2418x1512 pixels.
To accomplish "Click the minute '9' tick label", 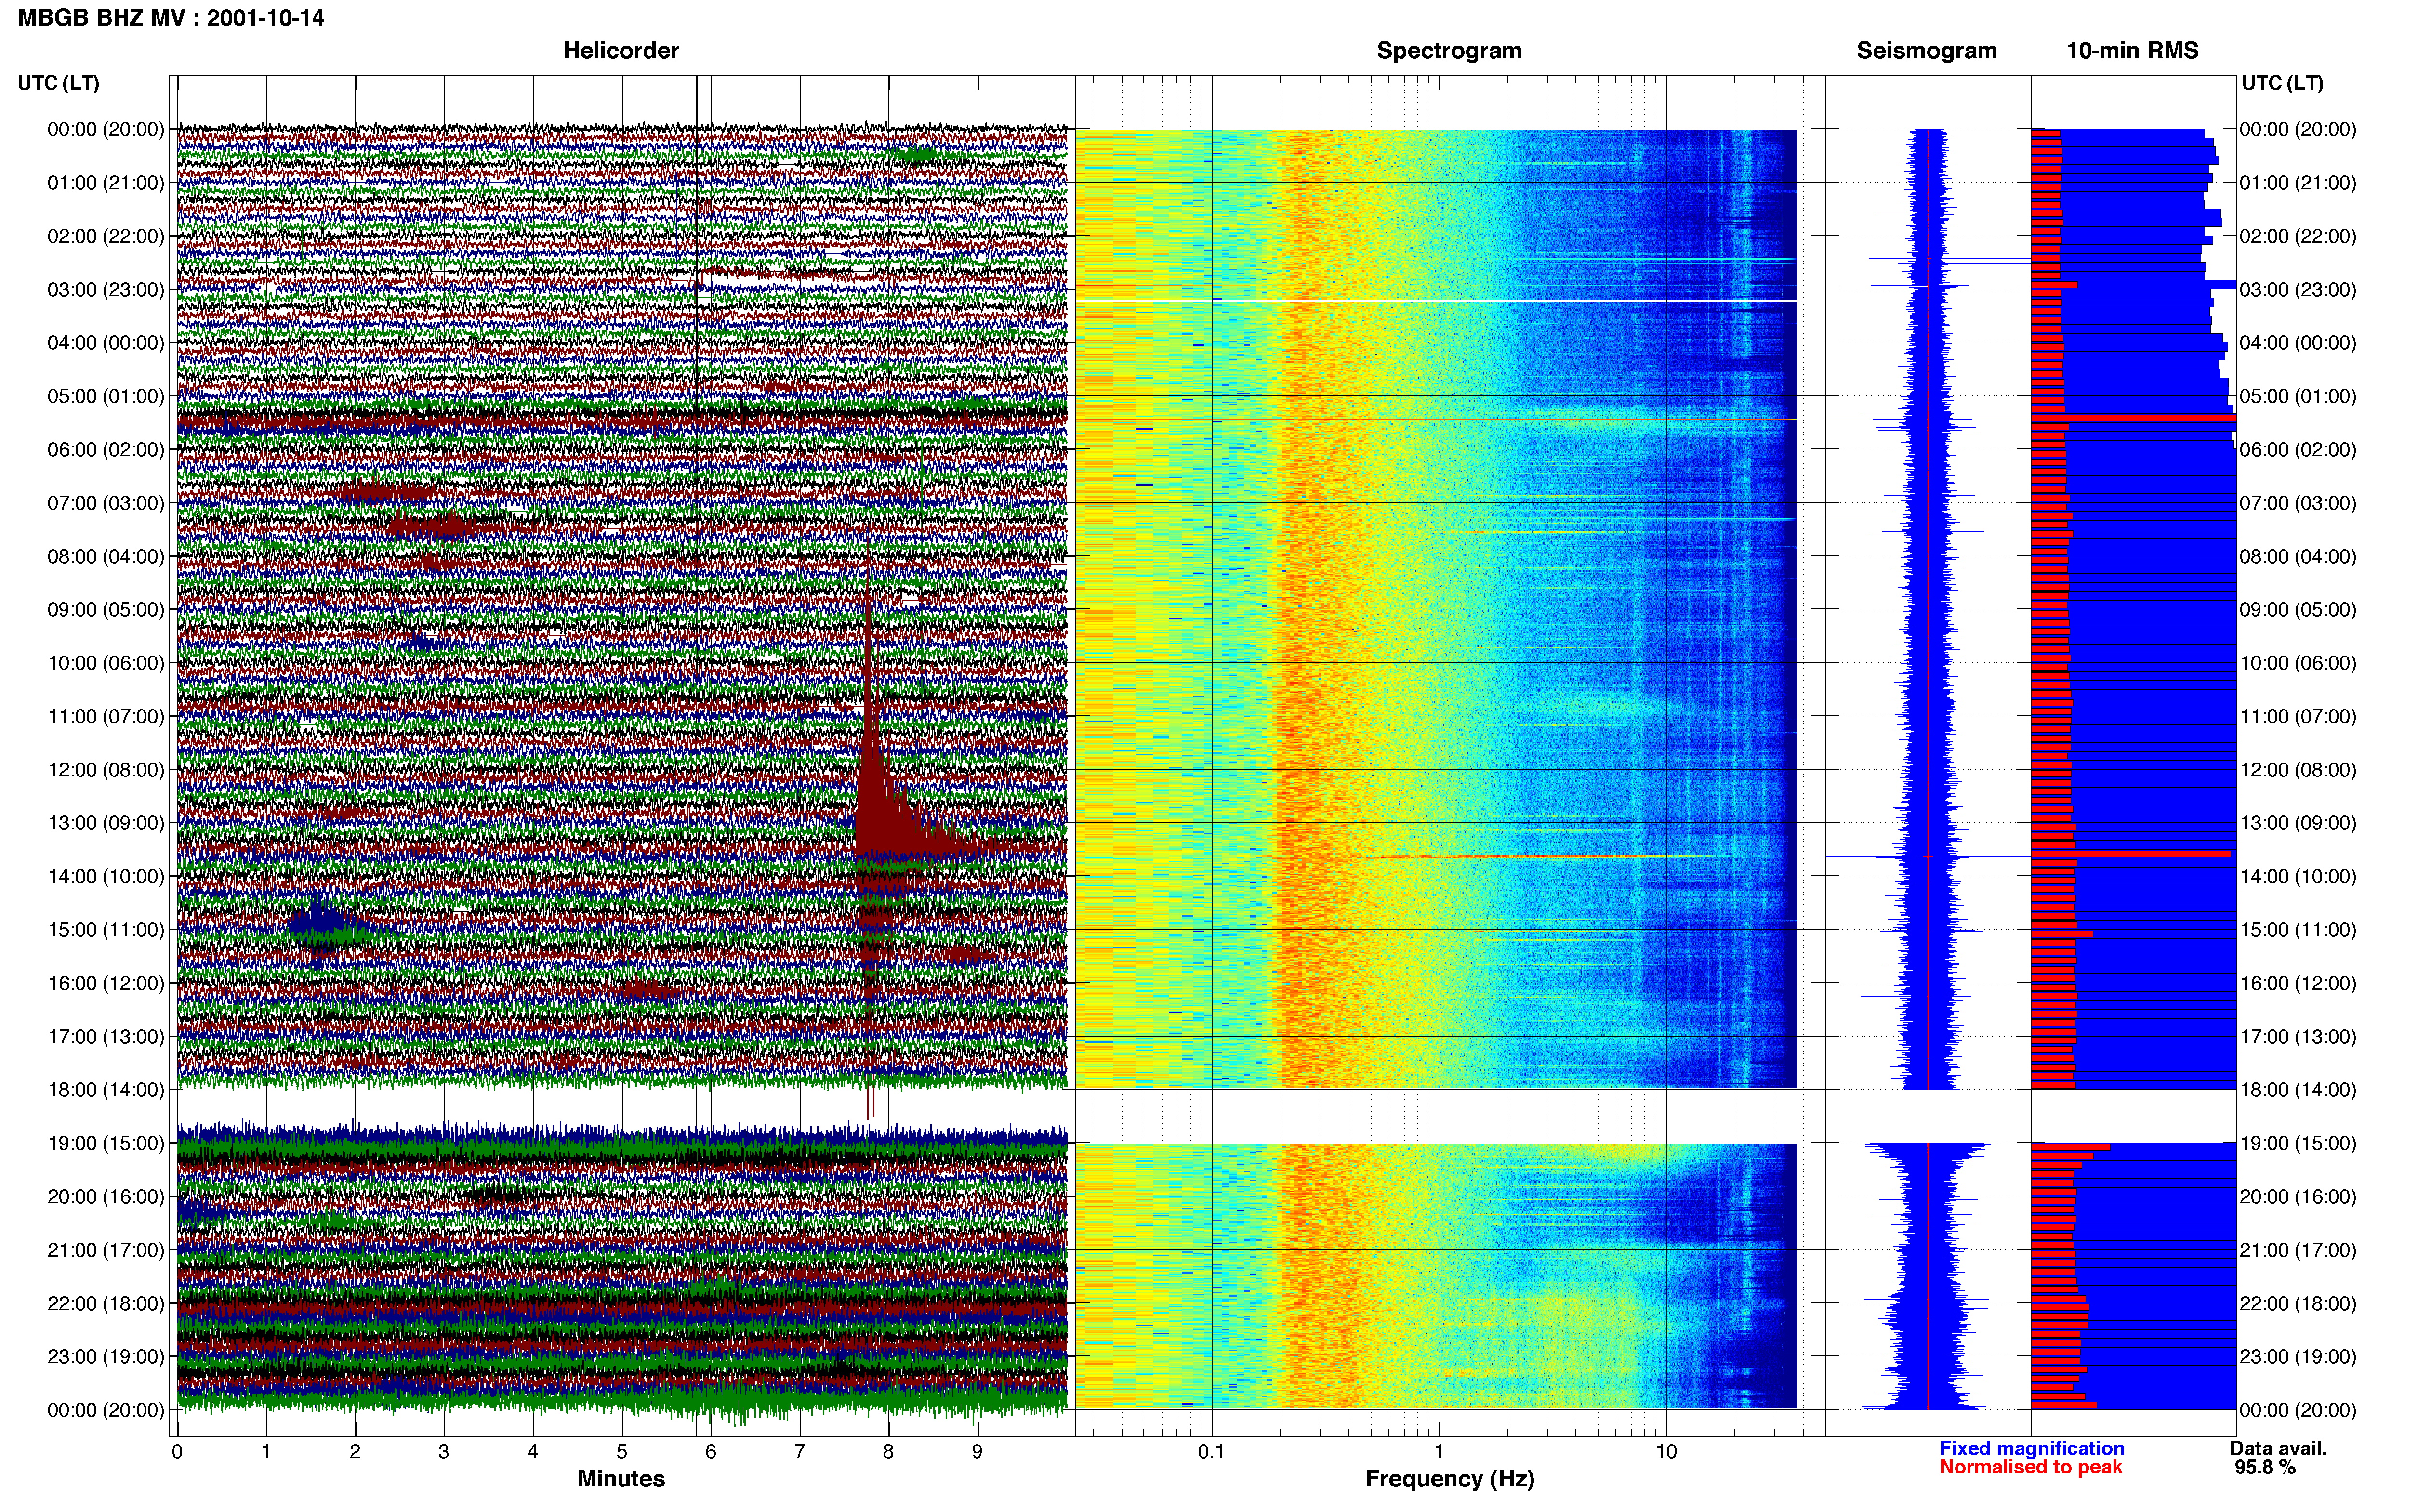I will point(977,1451).
